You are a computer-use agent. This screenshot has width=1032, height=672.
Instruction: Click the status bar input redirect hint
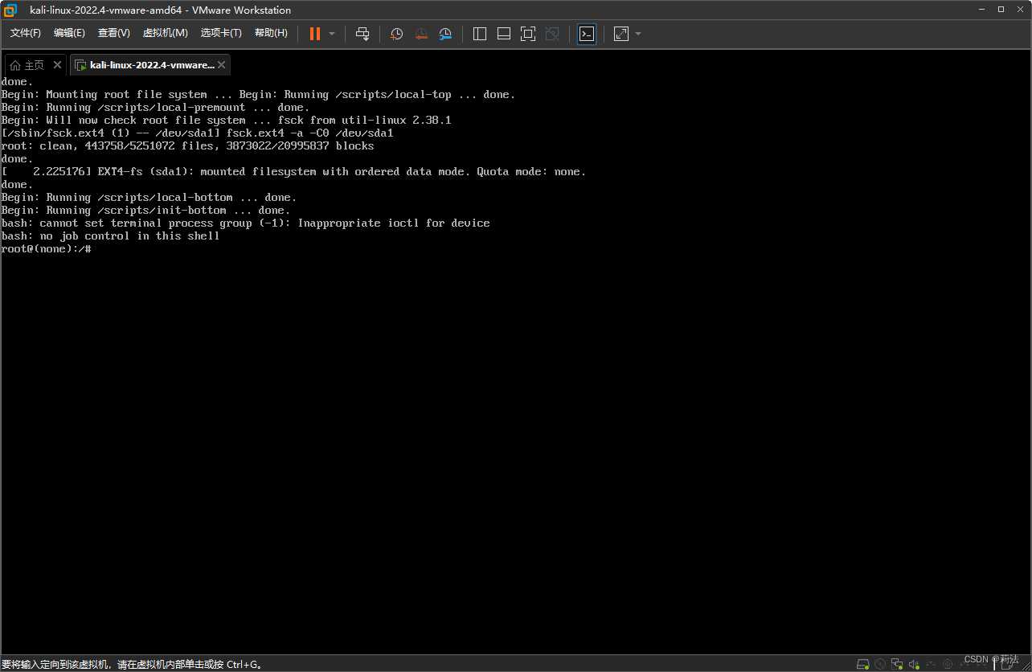coord(132,665)
